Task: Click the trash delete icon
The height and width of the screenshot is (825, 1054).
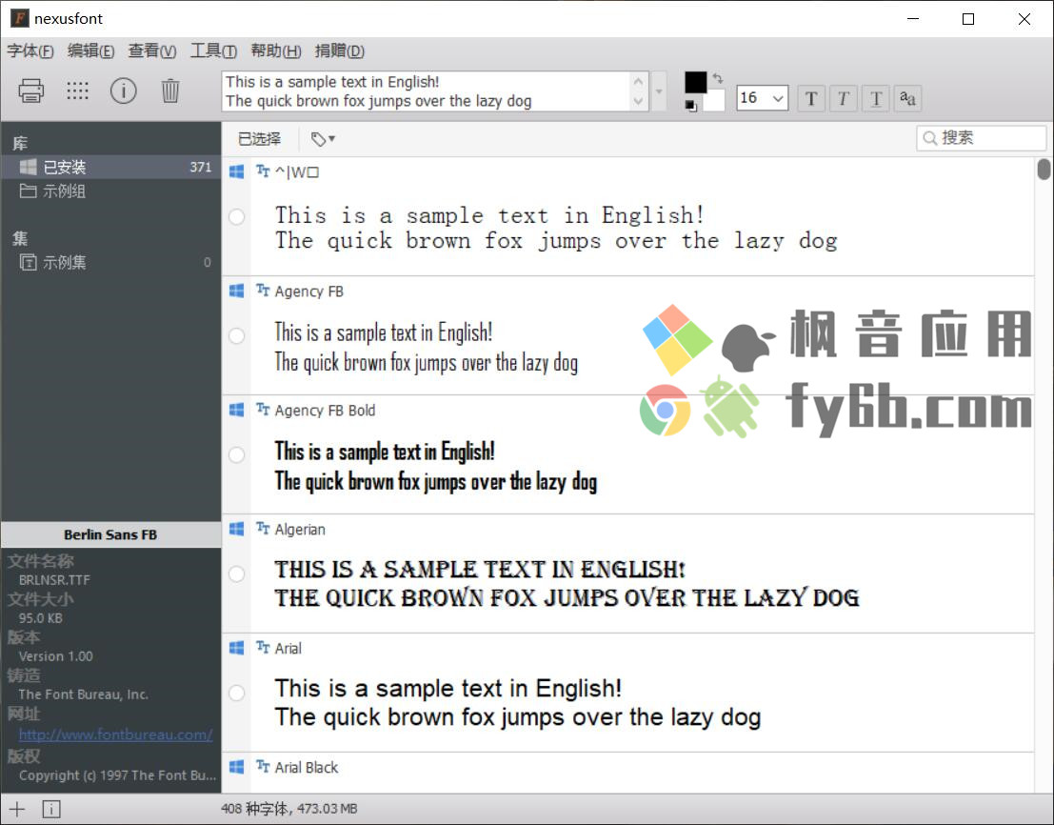Action: click(170, 91)
